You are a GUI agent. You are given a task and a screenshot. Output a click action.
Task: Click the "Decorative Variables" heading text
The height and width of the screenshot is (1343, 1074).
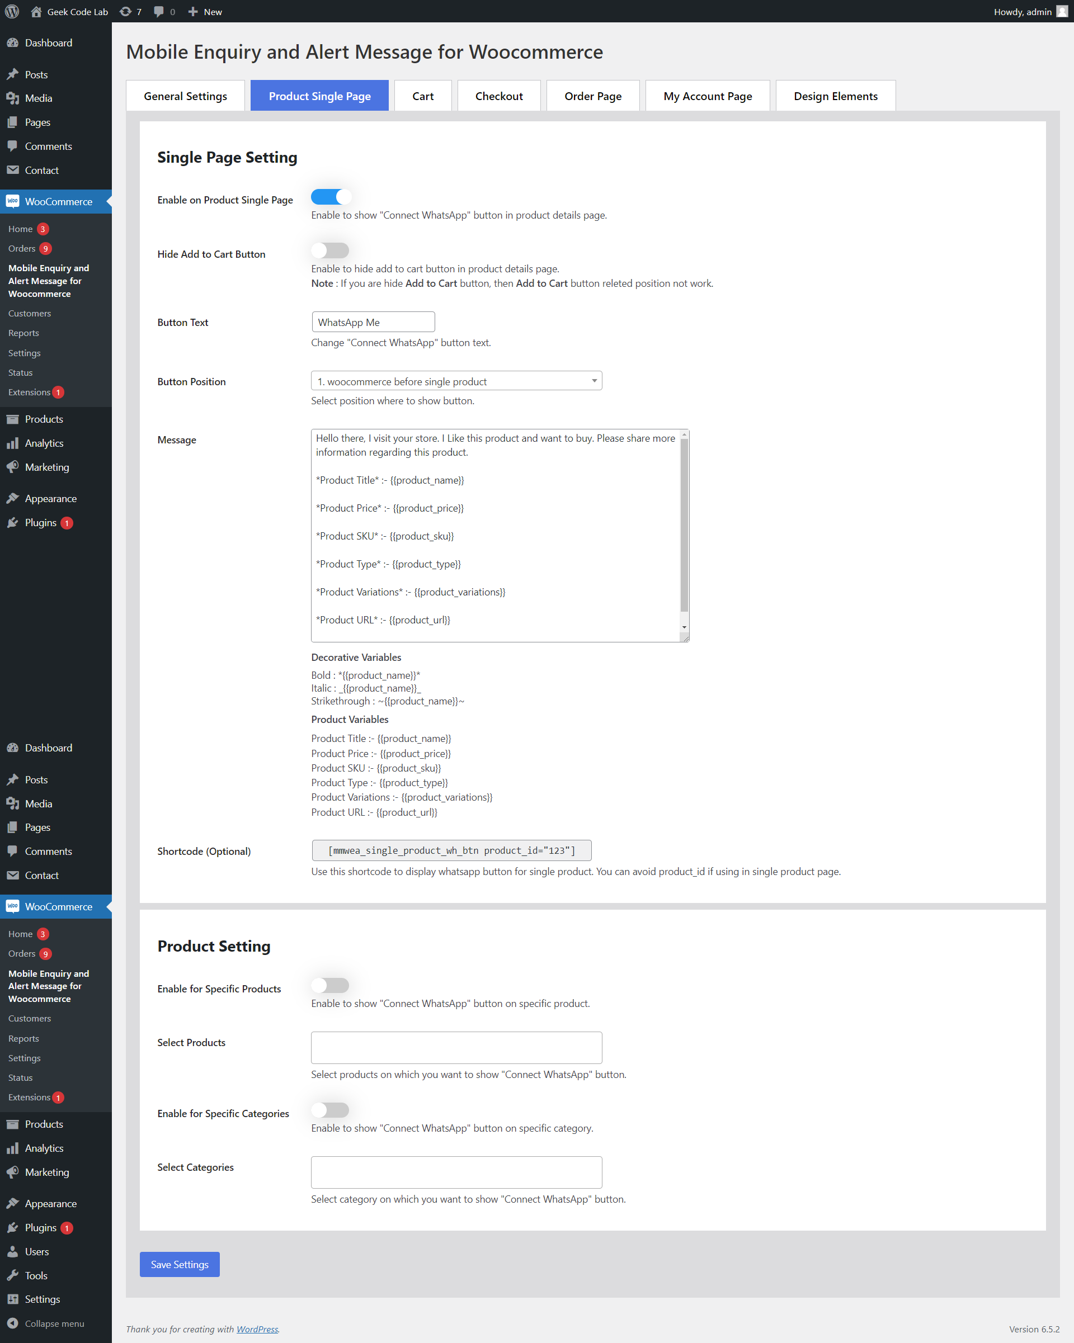[356, 657]
